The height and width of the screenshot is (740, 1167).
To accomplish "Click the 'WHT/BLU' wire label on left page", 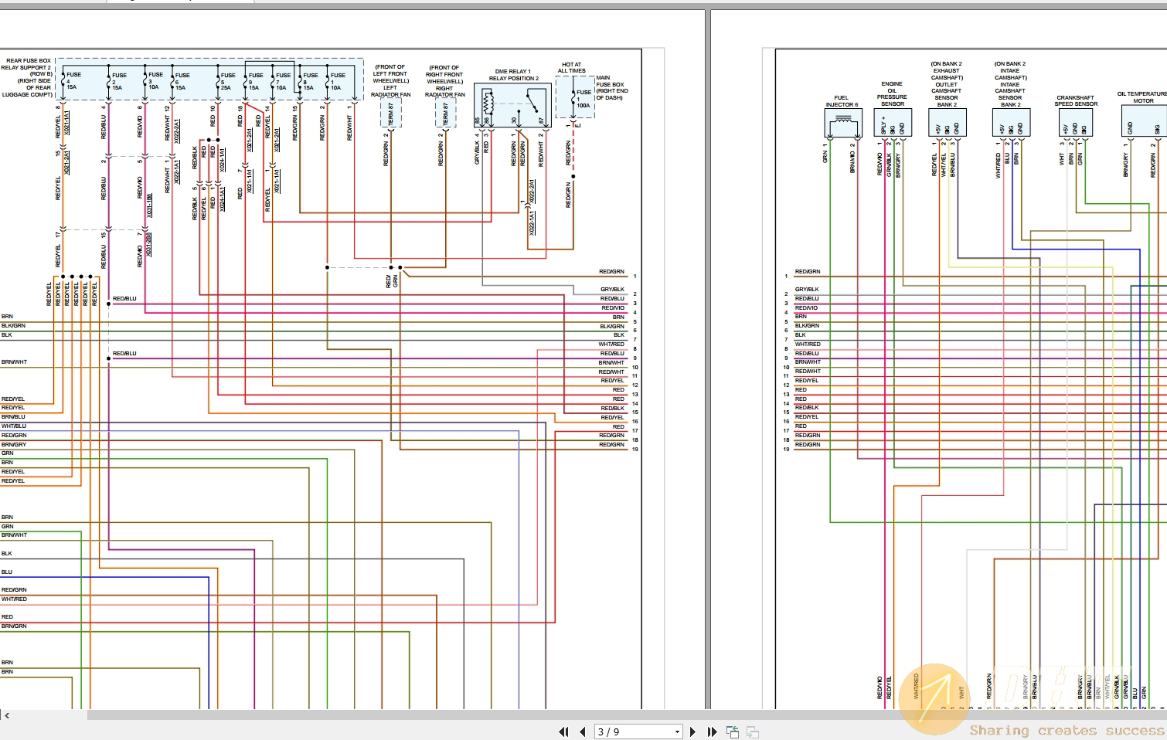I will (14, 426).
